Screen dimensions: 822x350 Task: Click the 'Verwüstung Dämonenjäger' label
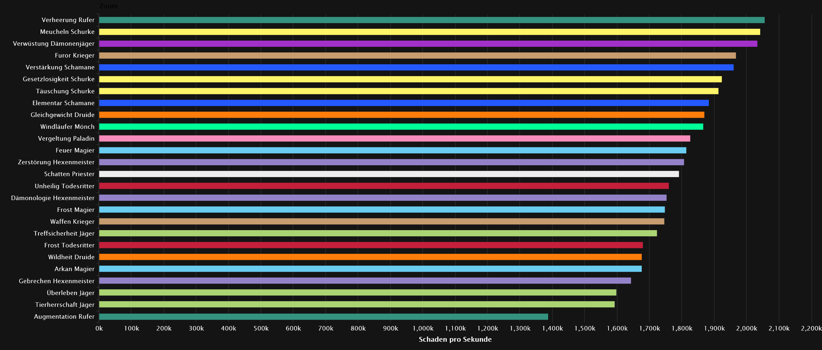coord(54,43)
